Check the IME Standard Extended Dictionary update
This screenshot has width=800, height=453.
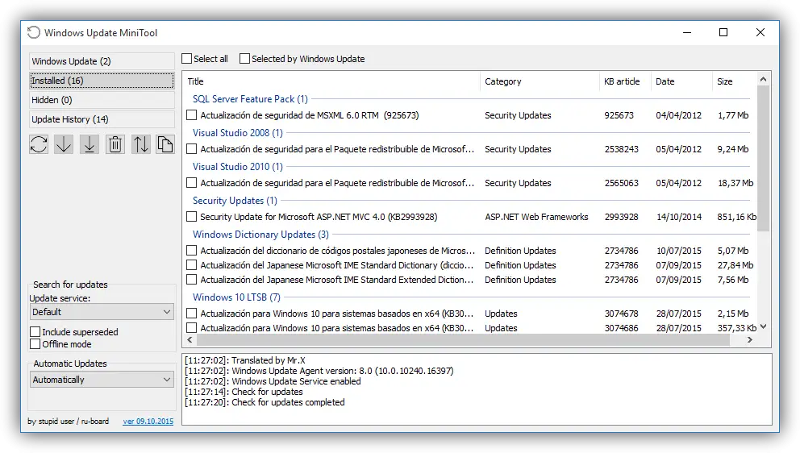click(x=191, y=280)
